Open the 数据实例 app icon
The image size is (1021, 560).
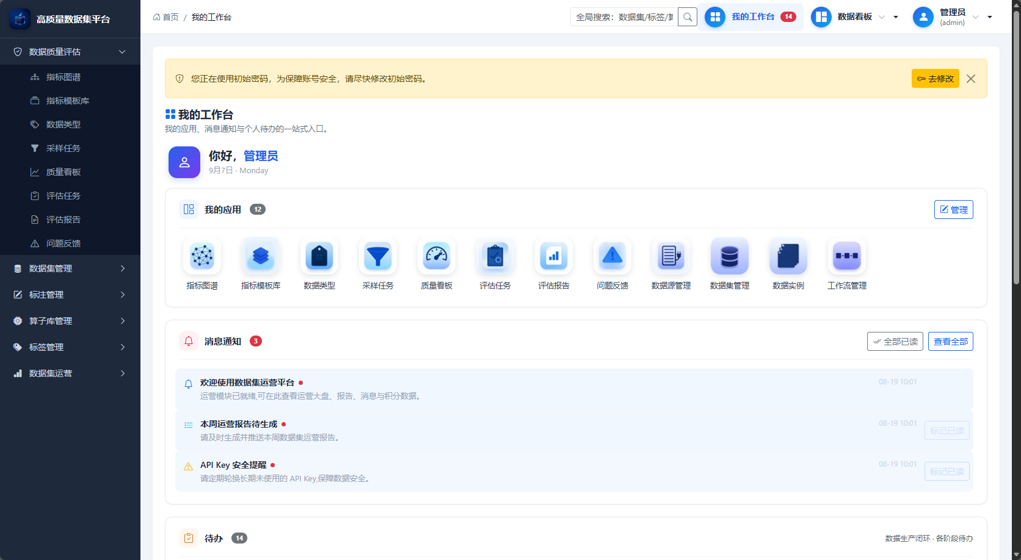pos(788,256)
